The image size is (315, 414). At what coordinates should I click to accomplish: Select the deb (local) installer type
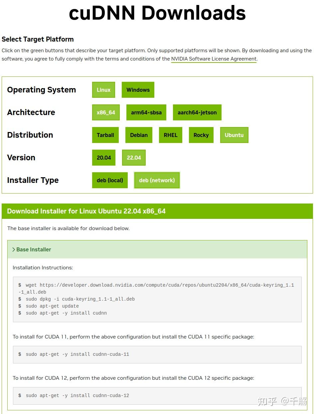tap(110, 180)
